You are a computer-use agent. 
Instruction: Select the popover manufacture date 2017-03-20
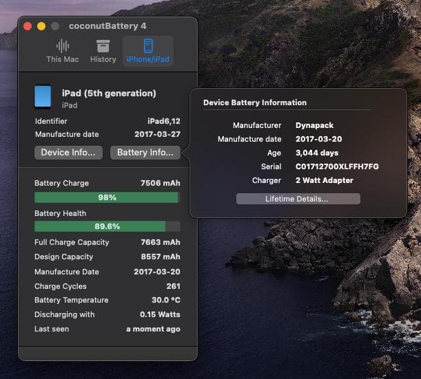(x=318, y=139)
